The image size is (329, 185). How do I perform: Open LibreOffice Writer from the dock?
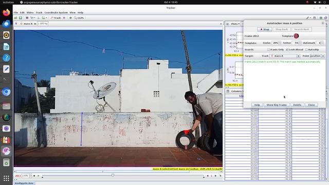6,47
